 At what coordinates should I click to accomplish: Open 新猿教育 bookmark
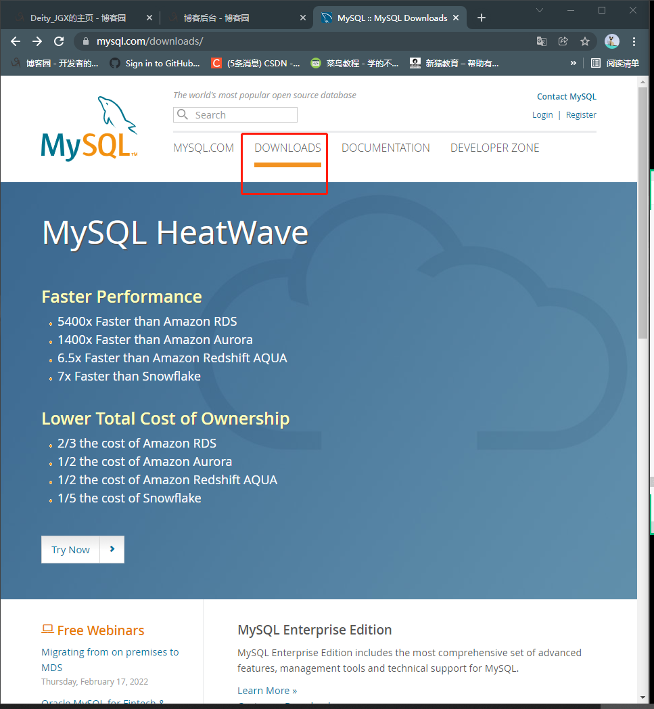(454, 63)
